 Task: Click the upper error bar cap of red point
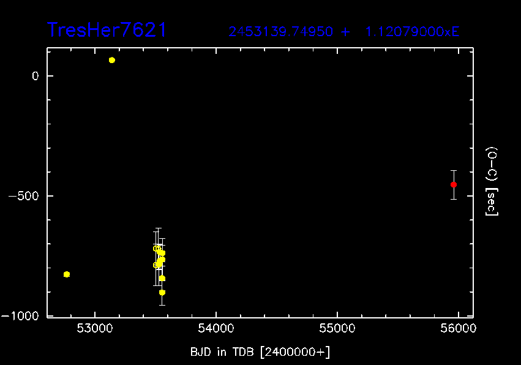tap(454, 170)
